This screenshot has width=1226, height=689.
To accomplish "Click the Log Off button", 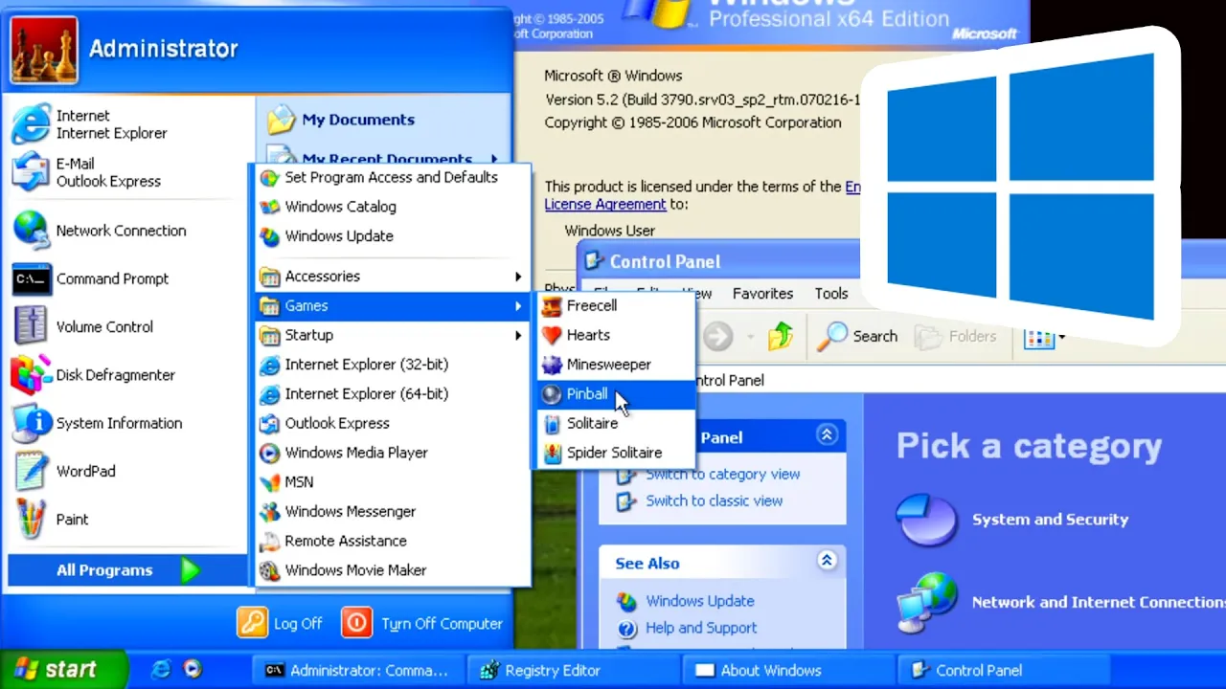I will pyautogui.click(x=280, y=623).
